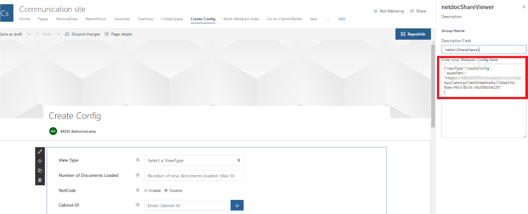
Task: Click the help icon beside View Type
Action: pos(138,160)
